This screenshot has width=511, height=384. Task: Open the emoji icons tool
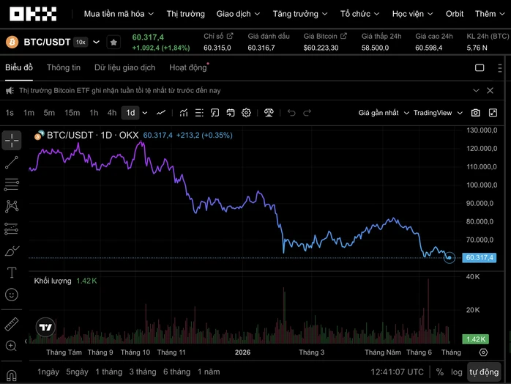(x=12, y=295)
